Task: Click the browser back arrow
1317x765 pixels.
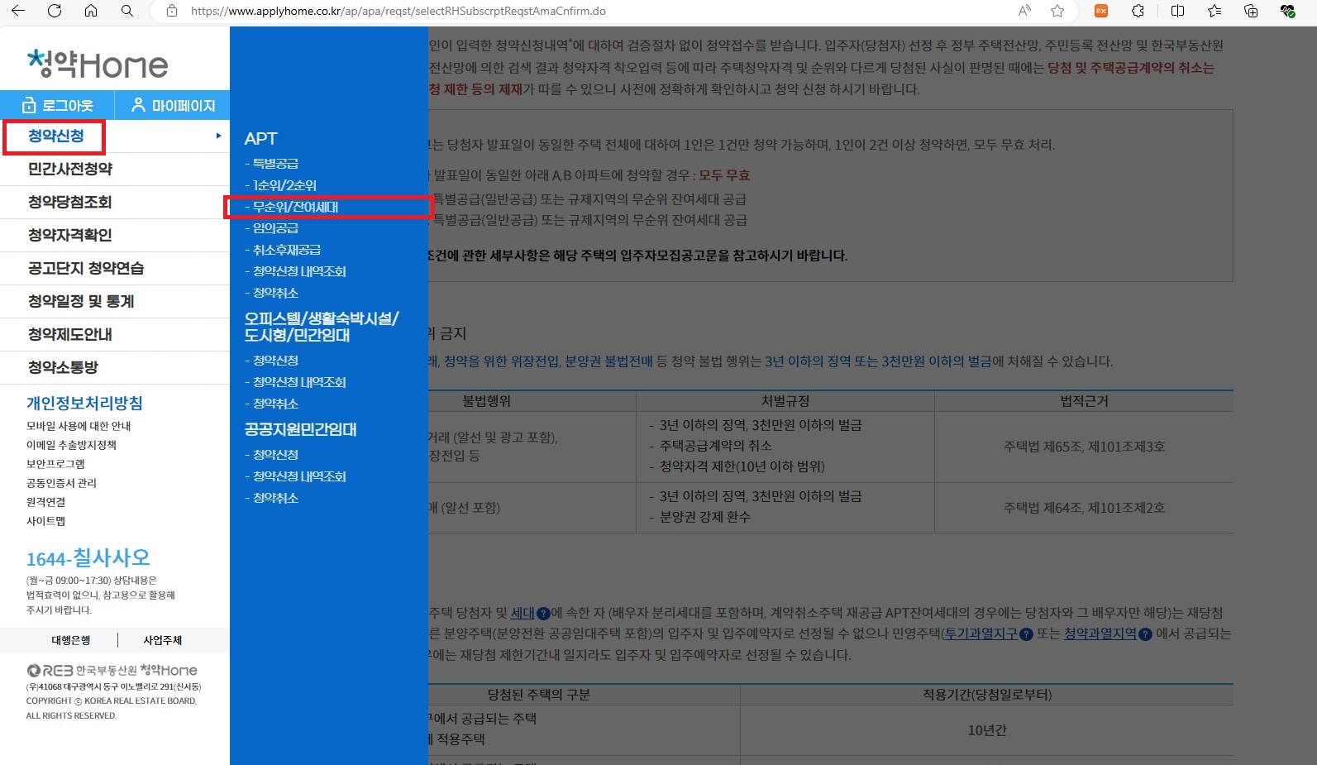Action: [17, 11]
